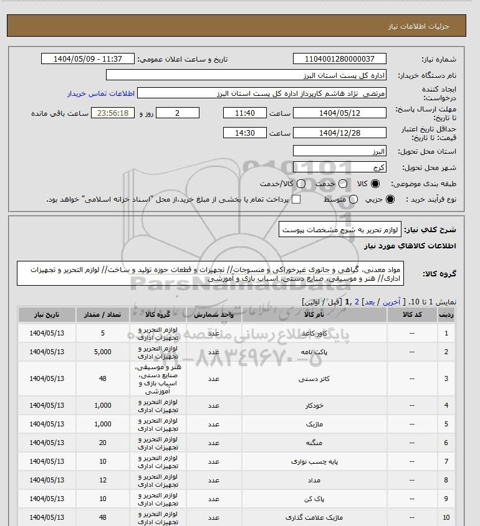
Task: Select the متوسط purchase type radio
Action: tap(353, 199)
